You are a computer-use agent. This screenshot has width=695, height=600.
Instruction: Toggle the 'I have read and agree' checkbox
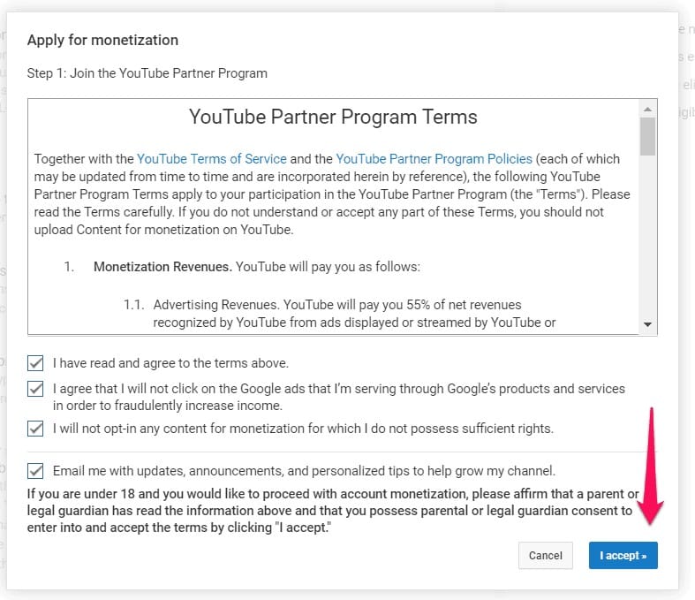click(35, 363)
